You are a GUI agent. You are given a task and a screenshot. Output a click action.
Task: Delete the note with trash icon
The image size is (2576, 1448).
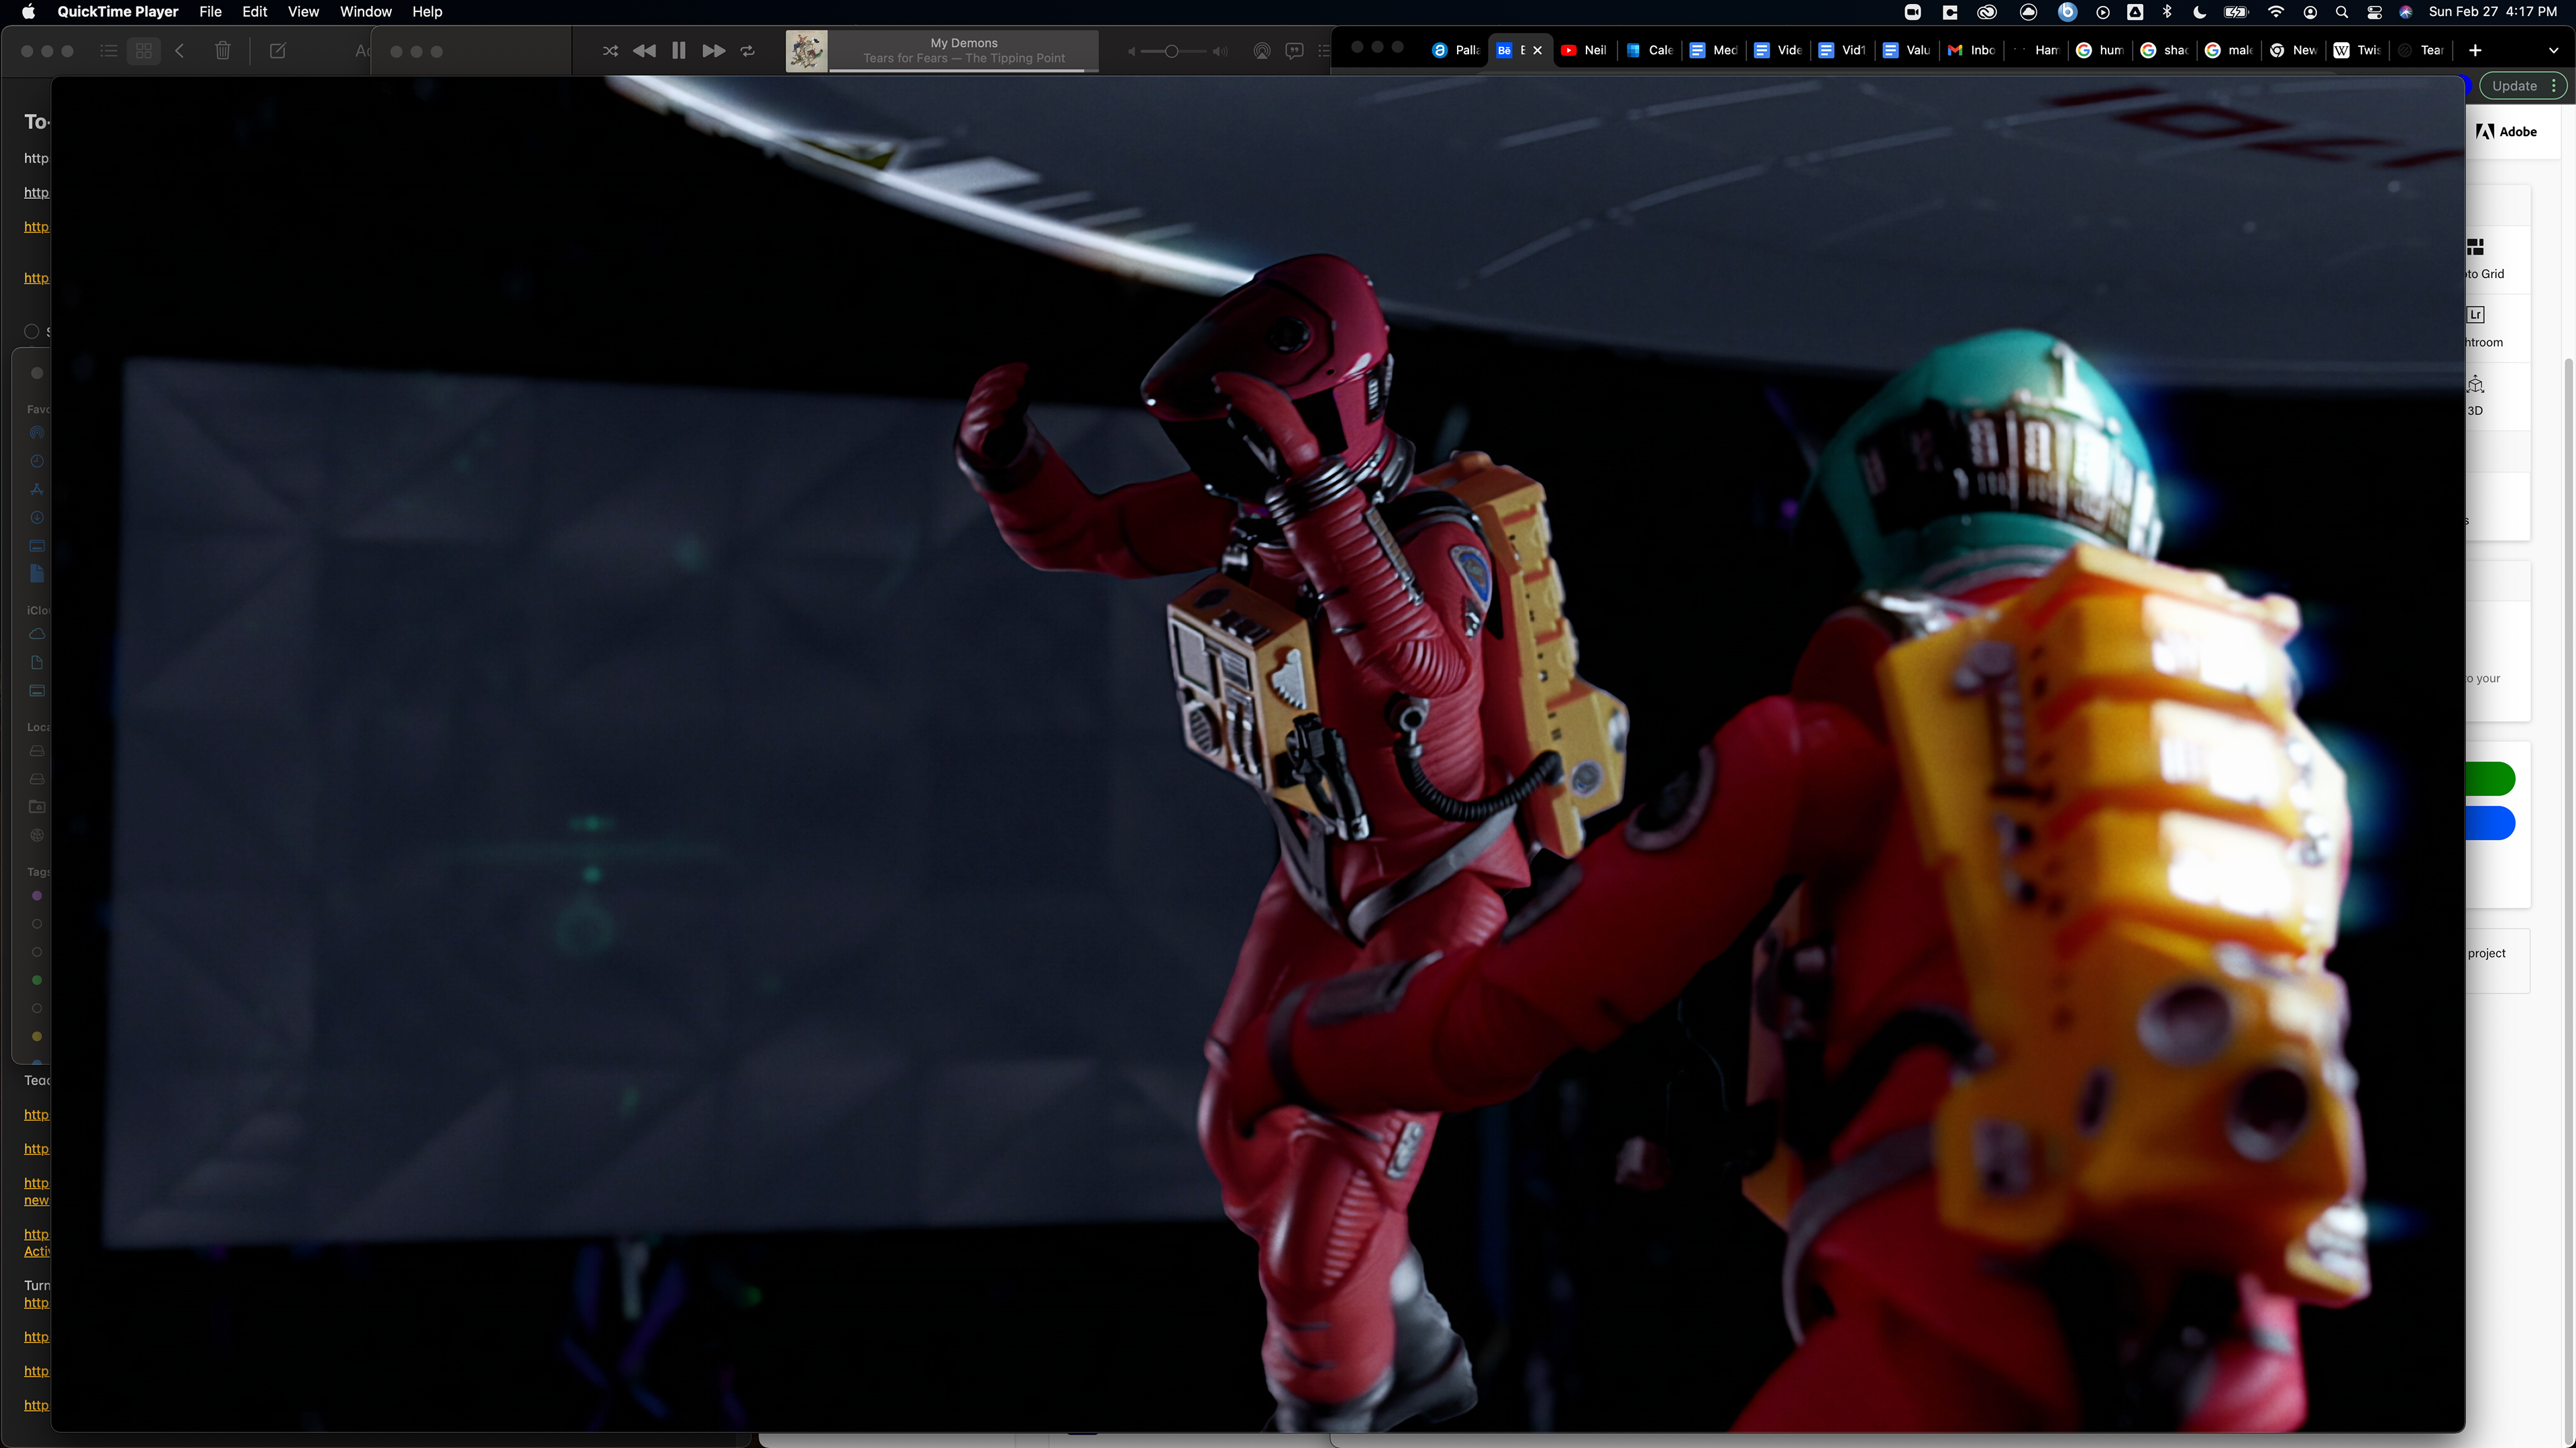pyautogui.click(x=223, y=51)
